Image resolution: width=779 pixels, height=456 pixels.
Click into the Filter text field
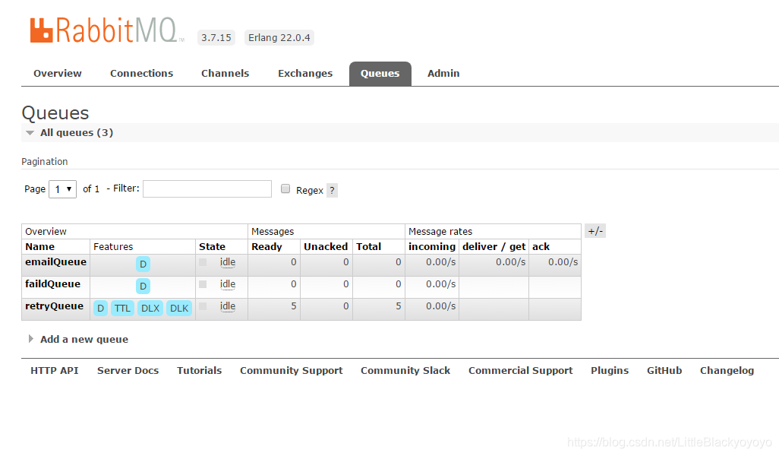click(207, 189)
